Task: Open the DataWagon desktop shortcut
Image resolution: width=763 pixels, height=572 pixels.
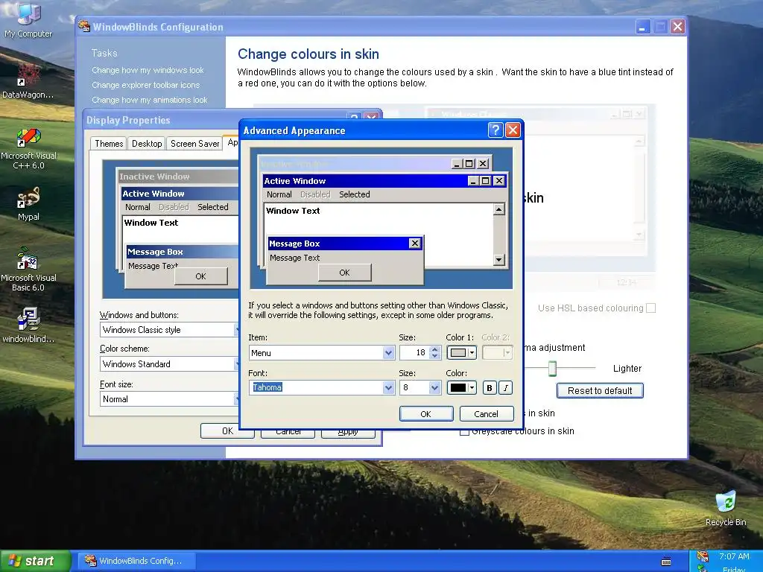Action: (x=28, y=80)
